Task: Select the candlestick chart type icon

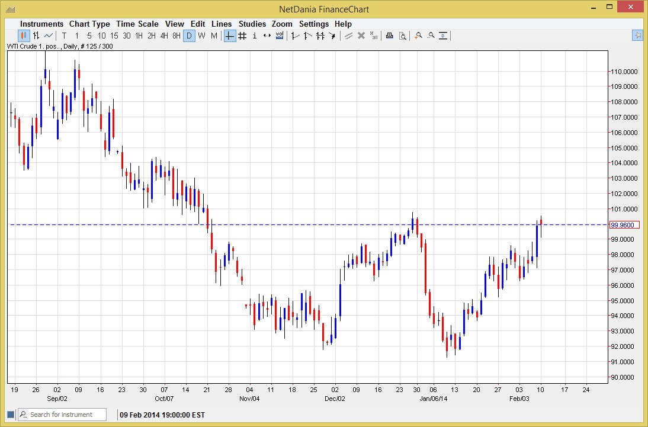Action: pos(24,36)
